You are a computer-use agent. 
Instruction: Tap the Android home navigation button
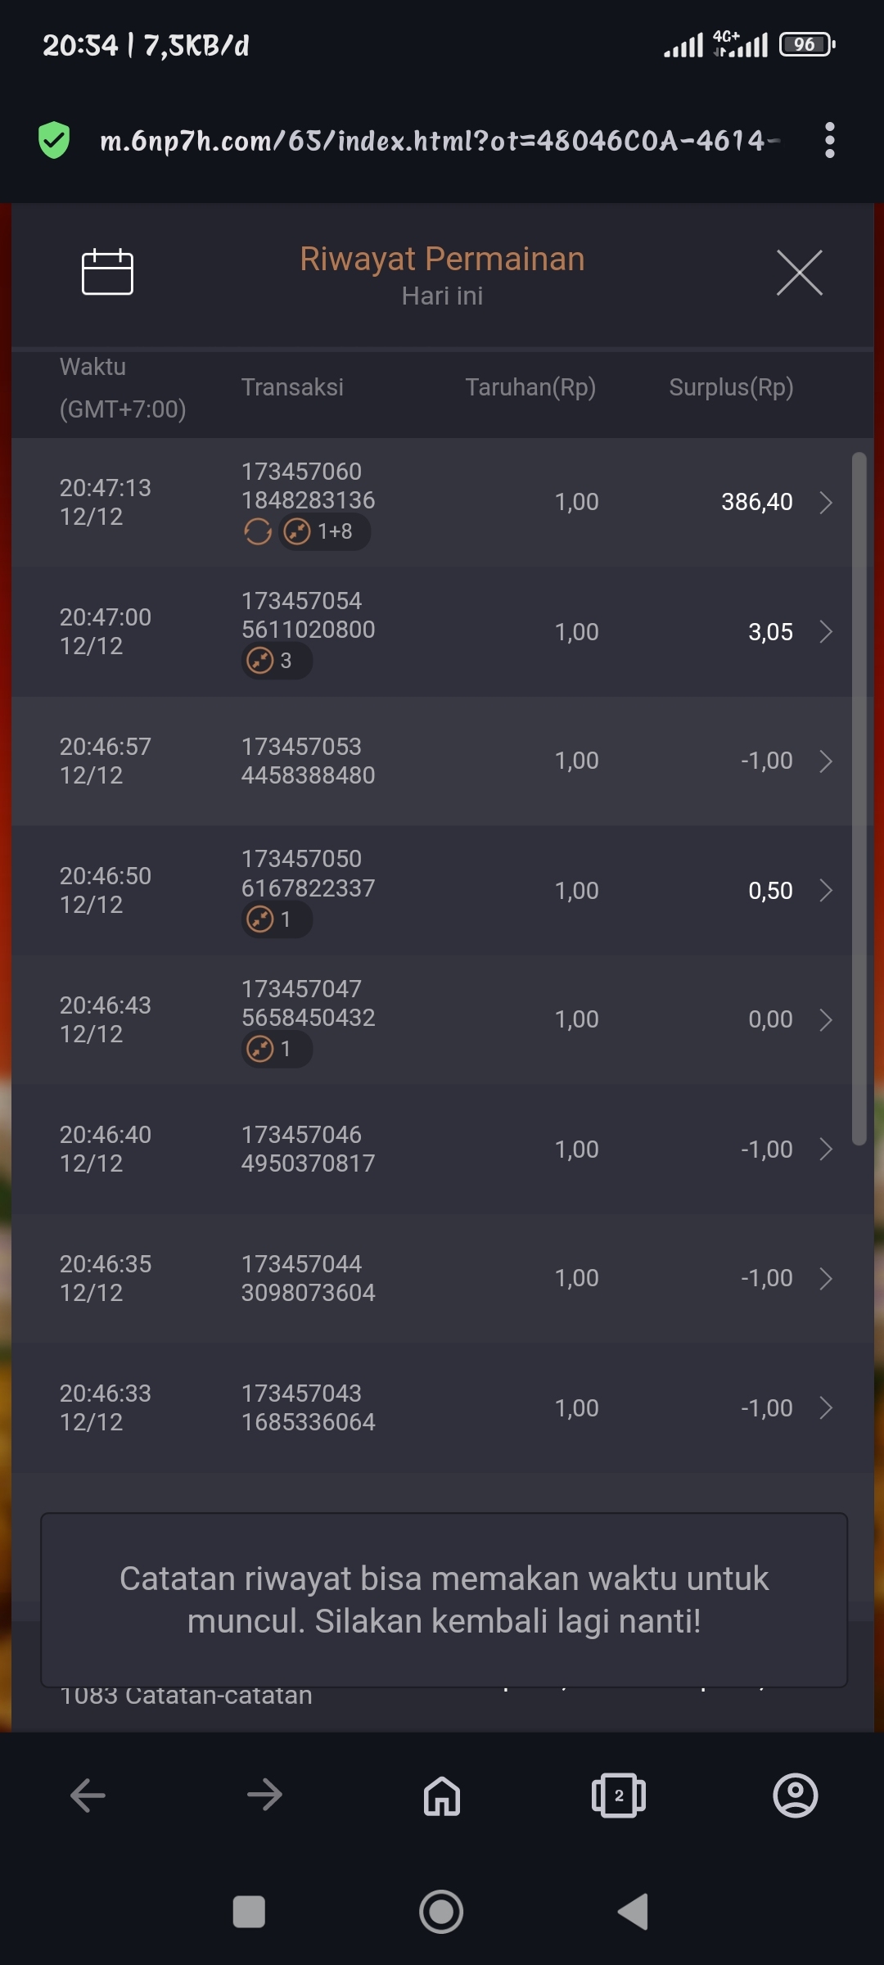click(x=441, y=1912)
